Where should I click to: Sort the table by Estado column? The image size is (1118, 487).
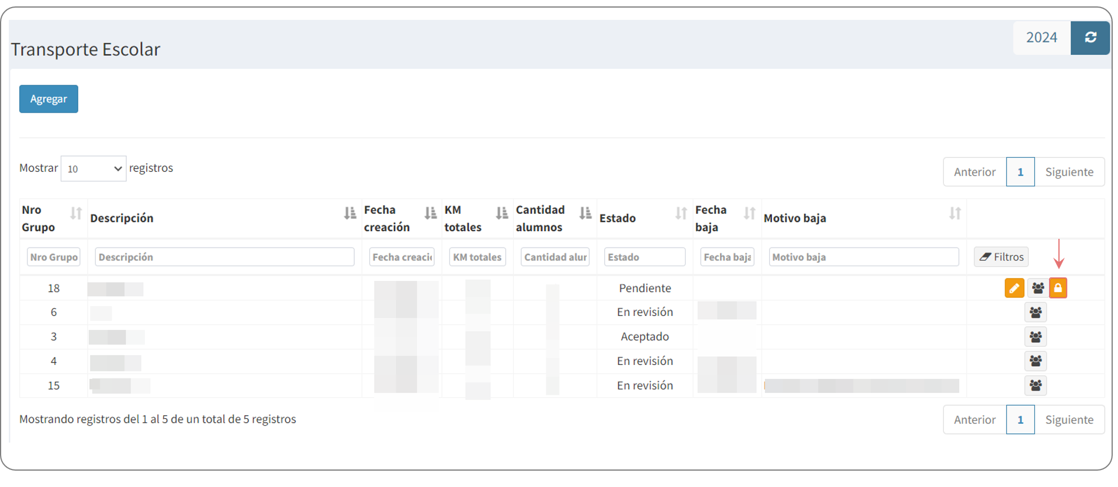681,214
